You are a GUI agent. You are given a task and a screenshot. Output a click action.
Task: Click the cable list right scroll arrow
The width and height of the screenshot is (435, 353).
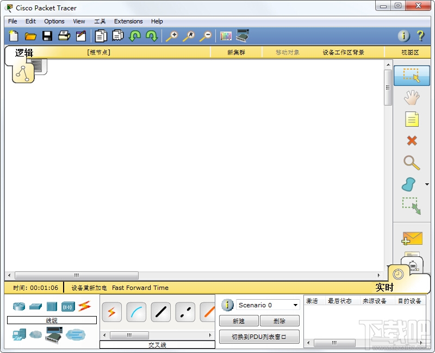pyautogui.click(x=210, y=335)
